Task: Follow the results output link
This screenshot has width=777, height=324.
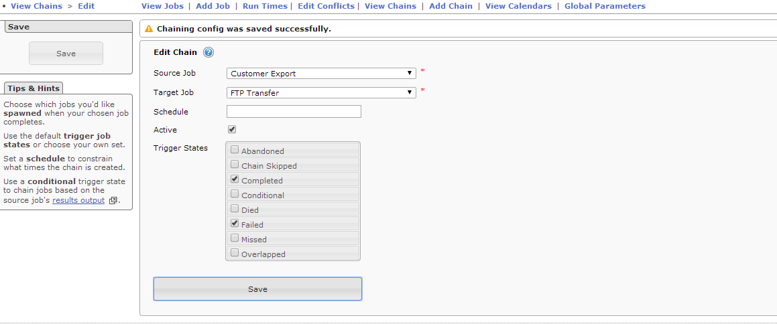Action: click(78, 200)
